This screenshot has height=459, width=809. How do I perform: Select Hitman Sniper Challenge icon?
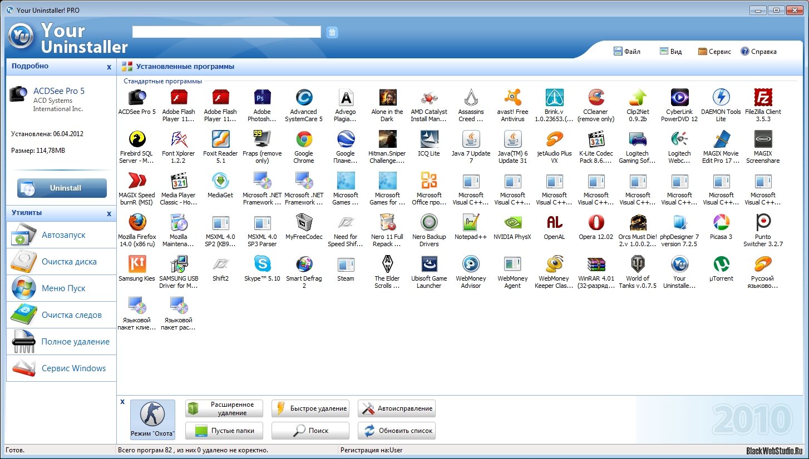click(x=387, y=139)
